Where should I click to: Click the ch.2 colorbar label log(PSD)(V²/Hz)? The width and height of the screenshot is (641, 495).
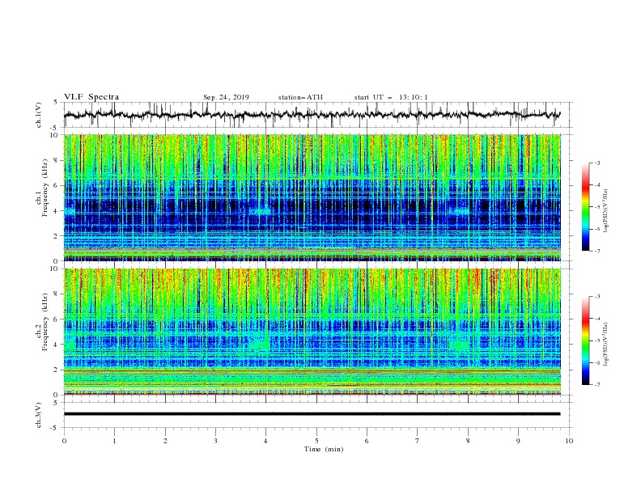tap(606, 344)
